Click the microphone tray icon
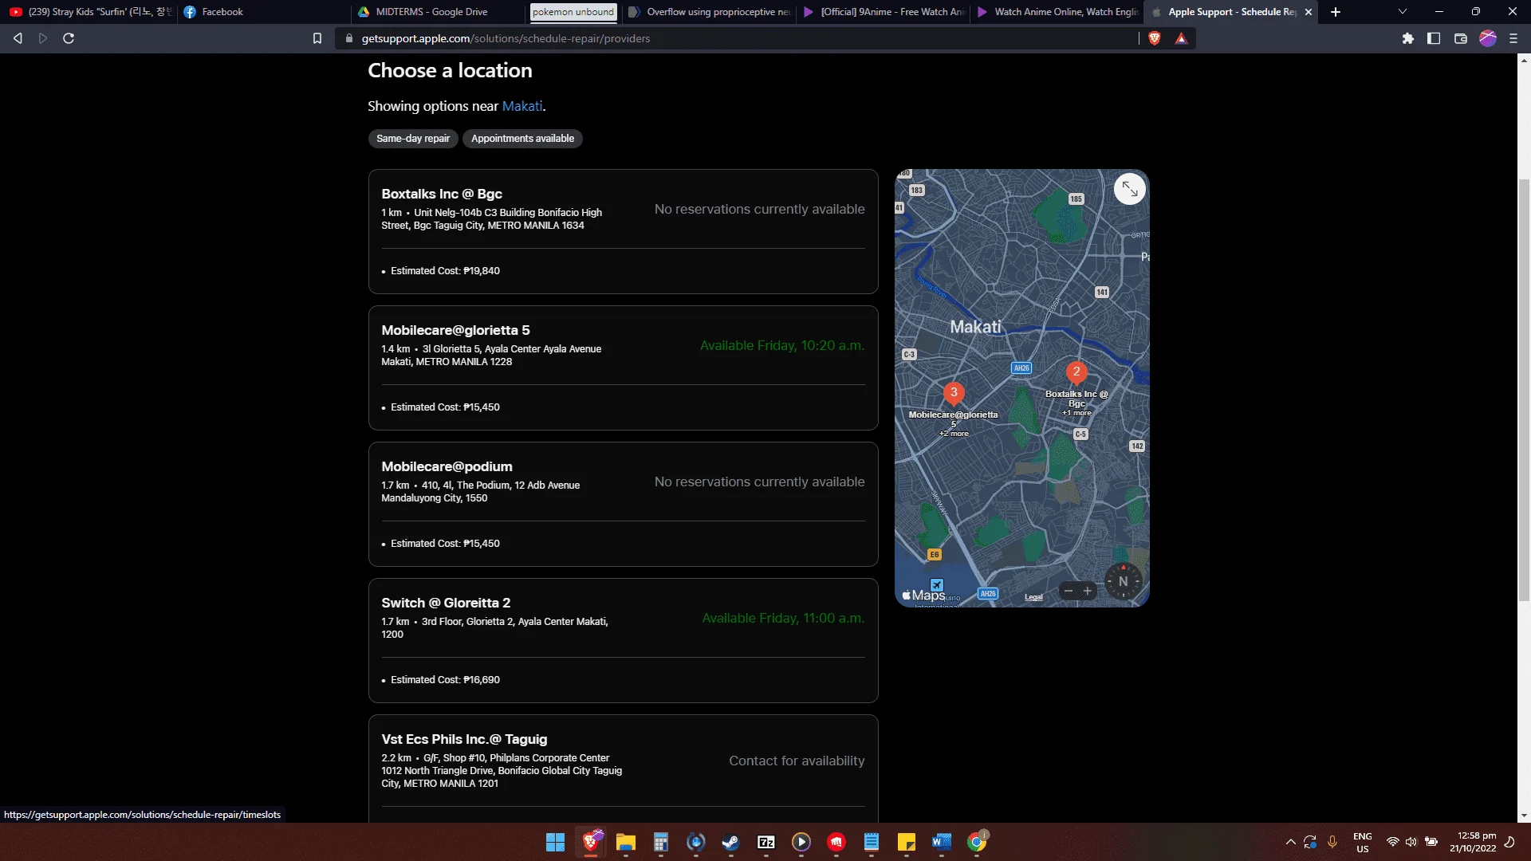Screen dimensions: 1531x861 [1332, 842]
